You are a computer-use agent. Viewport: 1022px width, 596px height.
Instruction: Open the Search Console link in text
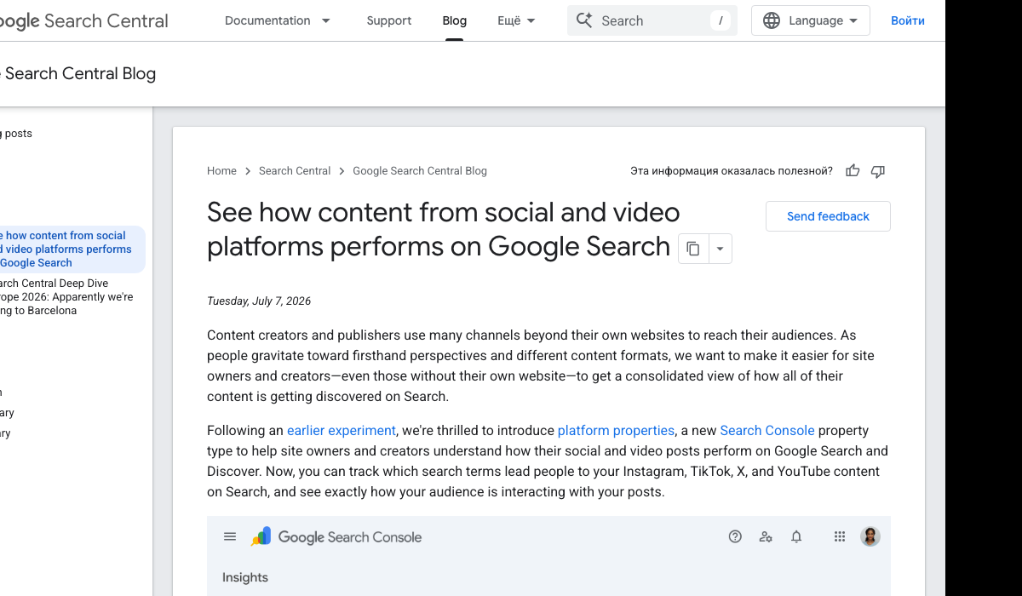767,431
